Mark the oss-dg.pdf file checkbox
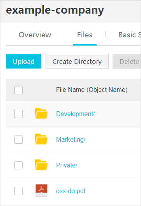Image resolution: width=141 pixels, height=206 pixels. click(18, 191)
